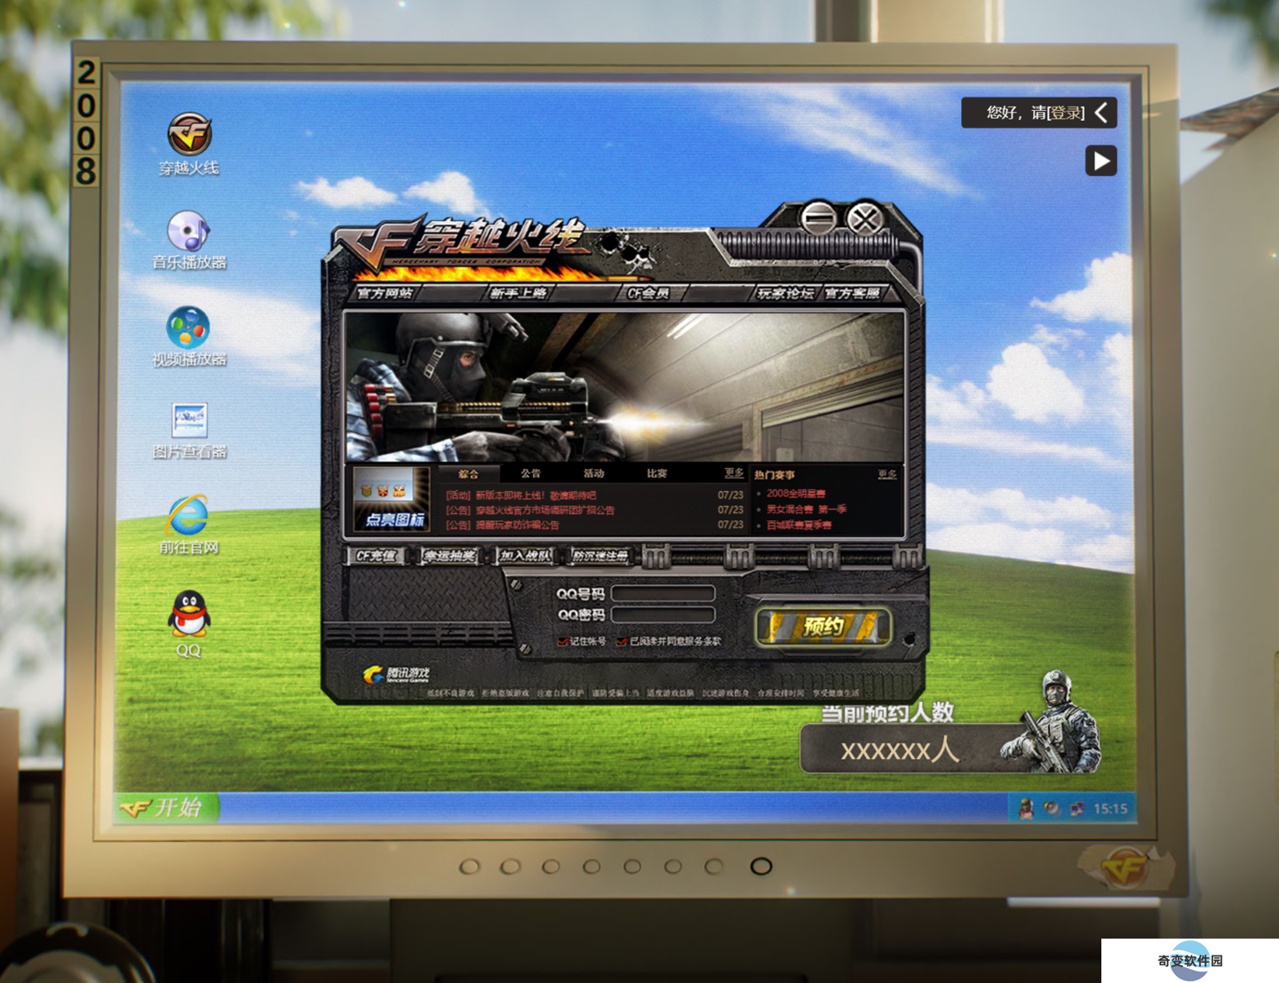Click the 腾讯游戏 logo

[x=396, y=675]
